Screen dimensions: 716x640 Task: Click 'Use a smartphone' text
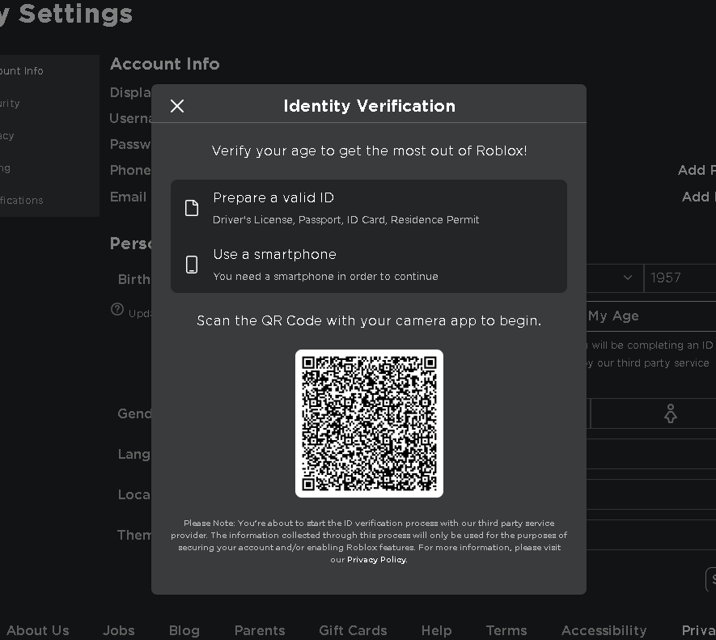[x=274, y=254]
